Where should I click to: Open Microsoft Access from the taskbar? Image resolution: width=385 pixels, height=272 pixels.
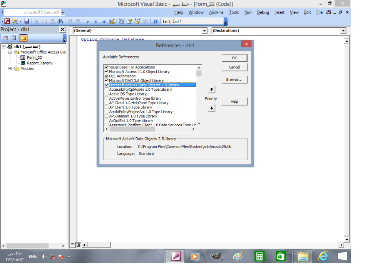point(176,256)
